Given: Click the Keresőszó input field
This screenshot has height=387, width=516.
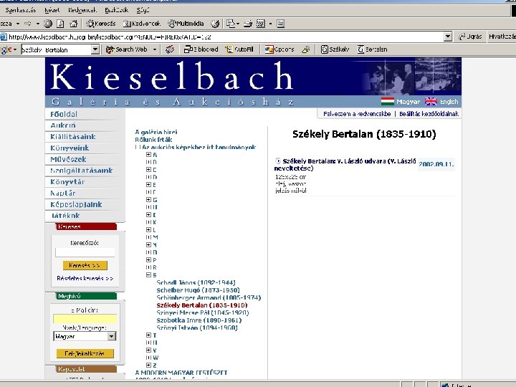Looking at the screenshot, I should tap(85, 252).
